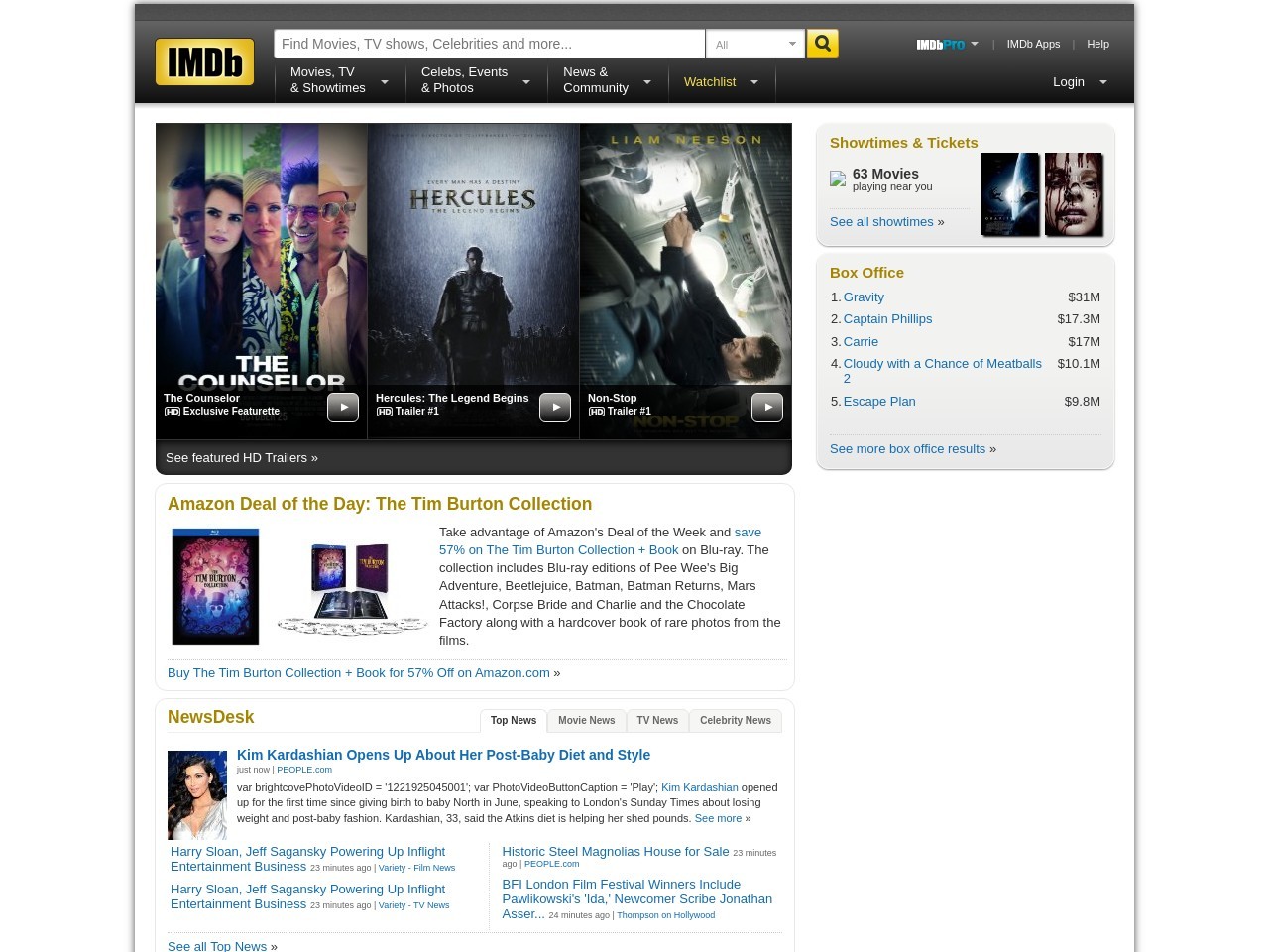The width and height of the screenshot is (1269, 952).
Task: Expand the News & Community menu
Action: click(x=647, y=82)
